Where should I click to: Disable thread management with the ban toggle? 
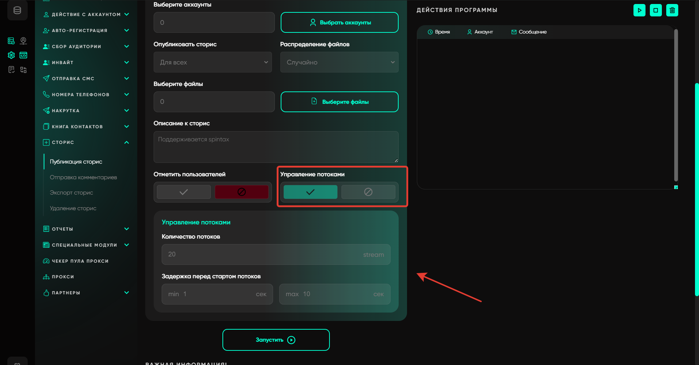coord(368,192)
